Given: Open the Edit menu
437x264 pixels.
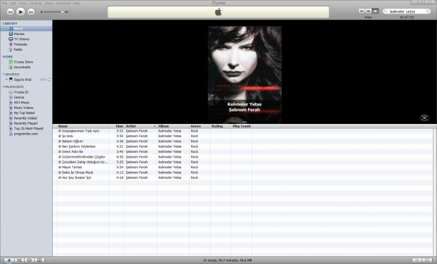Looking at the screenshot, I should (13, 4).
